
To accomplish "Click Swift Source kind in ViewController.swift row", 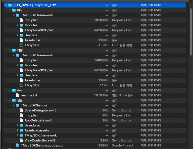I will coord(122,140).
